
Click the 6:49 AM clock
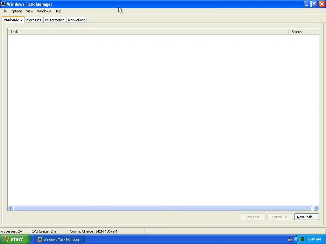tap(314, 240)
